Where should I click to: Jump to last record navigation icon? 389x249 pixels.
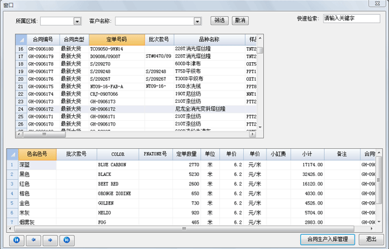coord(67,240)
